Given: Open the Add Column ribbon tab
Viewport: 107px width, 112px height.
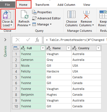Looking at the screenshot, I should (x=66, y=5).
